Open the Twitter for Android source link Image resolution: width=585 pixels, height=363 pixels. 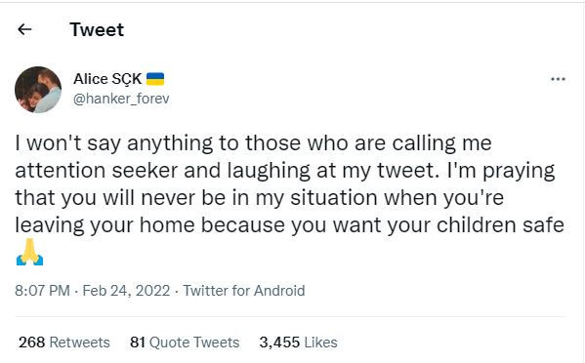click(244, 291)
